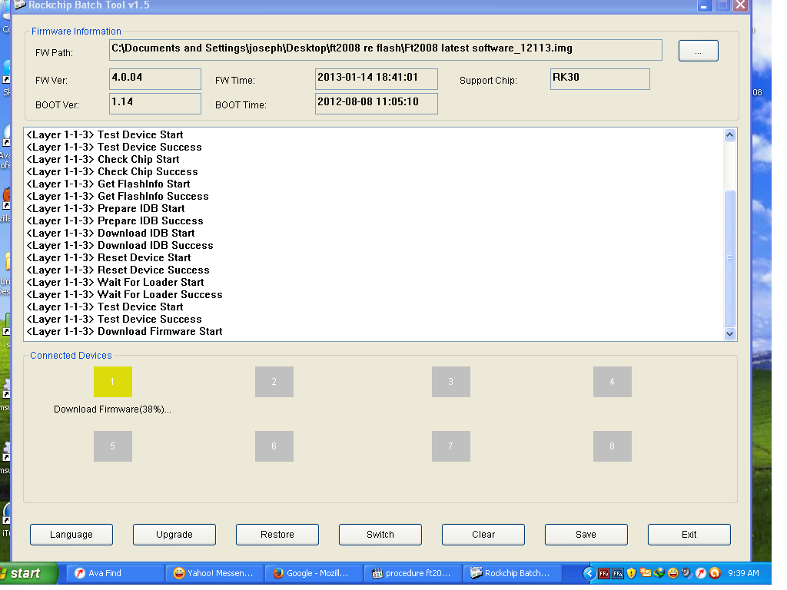Expand hidden tray icons with the arrow
The height and width of the screenshot is (590, 787).
tap(589, 573)
